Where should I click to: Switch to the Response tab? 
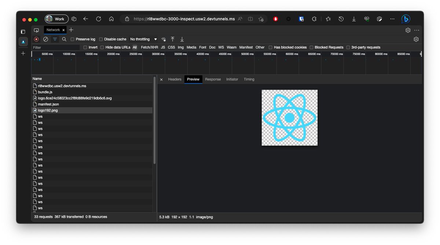coord(213,79)
